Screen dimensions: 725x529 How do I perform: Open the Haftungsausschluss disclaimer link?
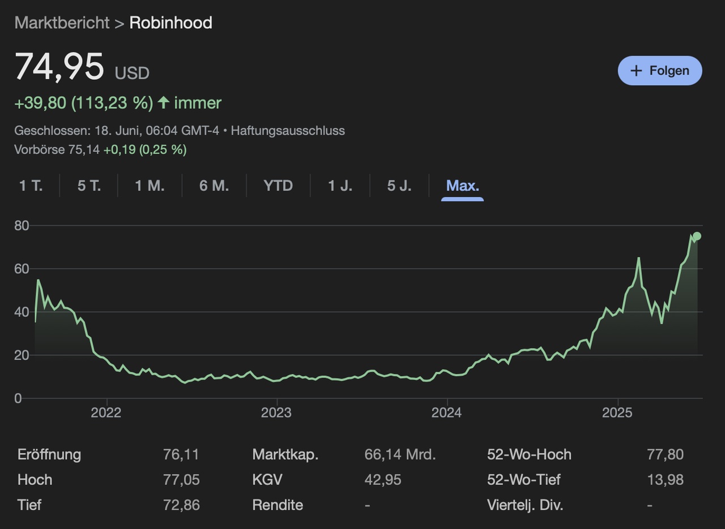[x=288, y=131]
